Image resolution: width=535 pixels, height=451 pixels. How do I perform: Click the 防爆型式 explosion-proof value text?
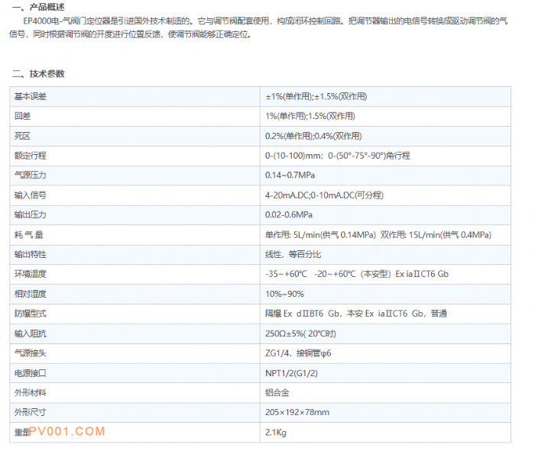(x=355, y=314)
